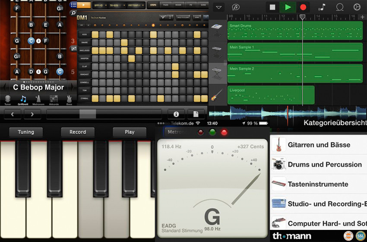Go to next scale with right arrow
Image resolution: width=367 pixels, height=242 pixels.
pyautogui.click(x=73, y=87)
